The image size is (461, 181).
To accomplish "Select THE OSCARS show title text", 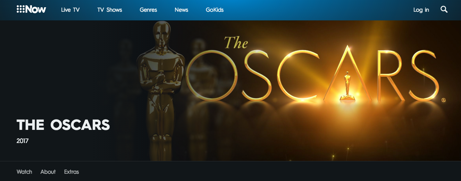I will coord(63,125).
